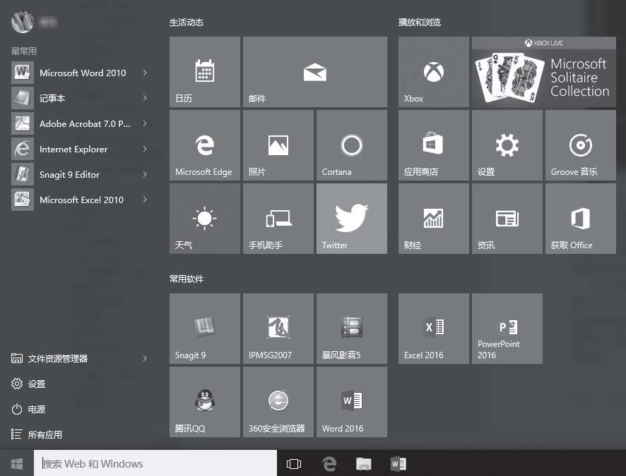Image resolution: width=626 pixels, height=476 pixels.
Task: Launch the Microsoft Edge tile
Action: click(204, 145)
